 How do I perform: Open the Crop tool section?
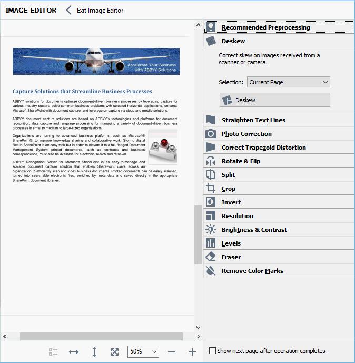[x=279, y=188]
